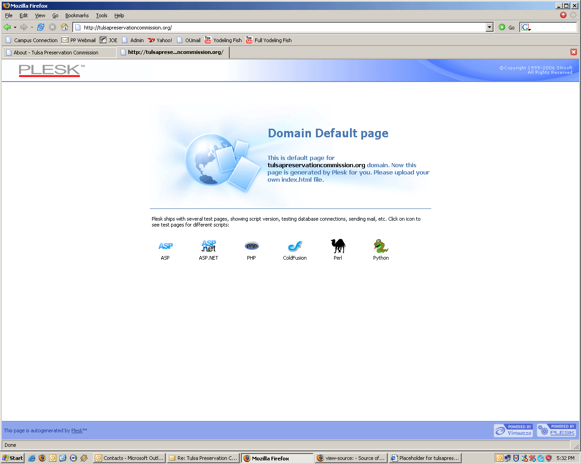
Task: Expand the URL history dropdown arrow
Action: (x=489, y=27)
